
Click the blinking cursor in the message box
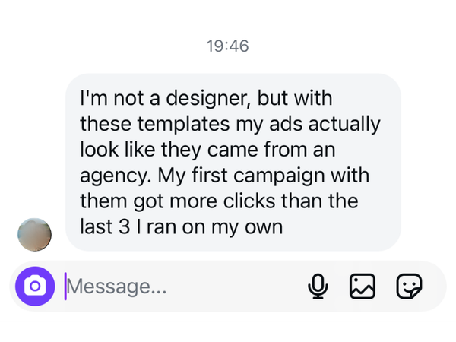(x=65, y=287)
